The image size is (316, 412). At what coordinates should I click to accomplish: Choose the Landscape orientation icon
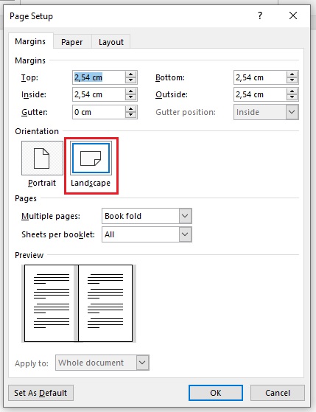[x=91, y=158]
